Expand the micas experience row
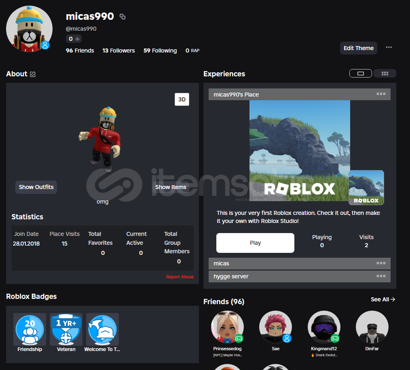 (x=299, y=263)
